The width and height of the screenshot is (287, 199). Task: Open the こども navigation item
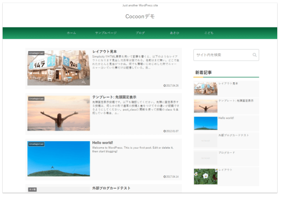(x=209, y=33)
